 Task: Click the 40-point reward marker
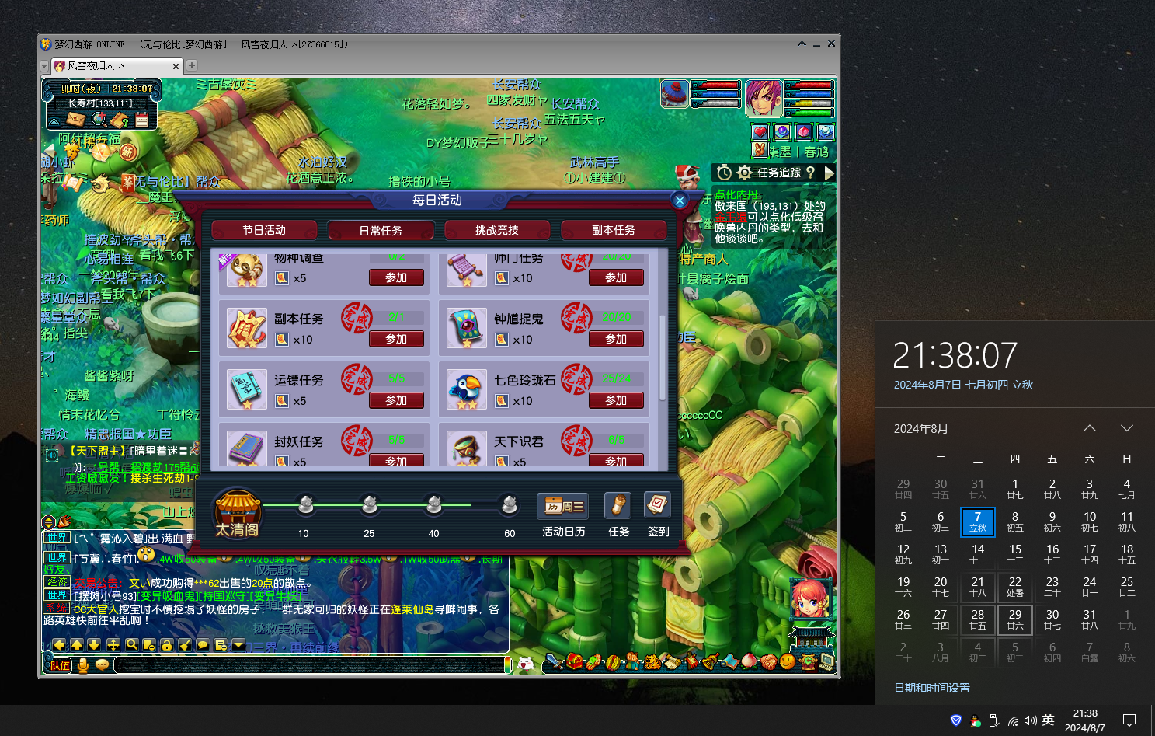pyautogui.click(x=434, y=505)
